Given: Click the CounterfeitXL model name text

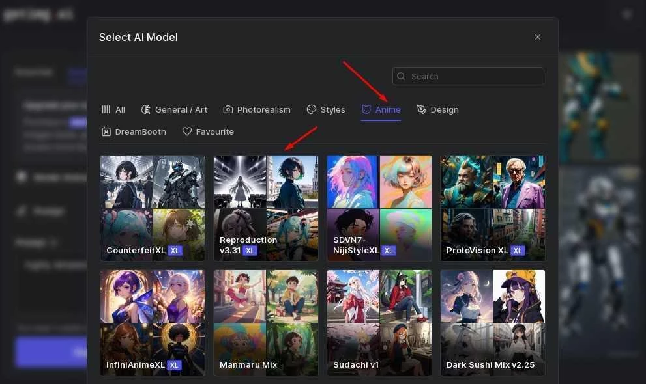Looking at the screenshot, I should (136, 251).
